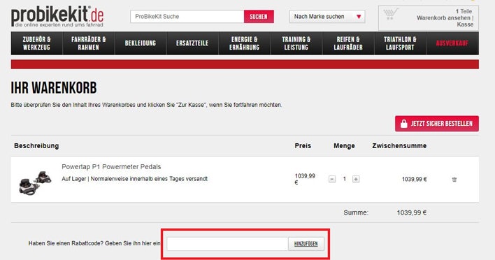Open Warenkorb ansehen | Kasse link
Image resolution: width=495 pixels, height=260 pixels.
coord(445,21)
